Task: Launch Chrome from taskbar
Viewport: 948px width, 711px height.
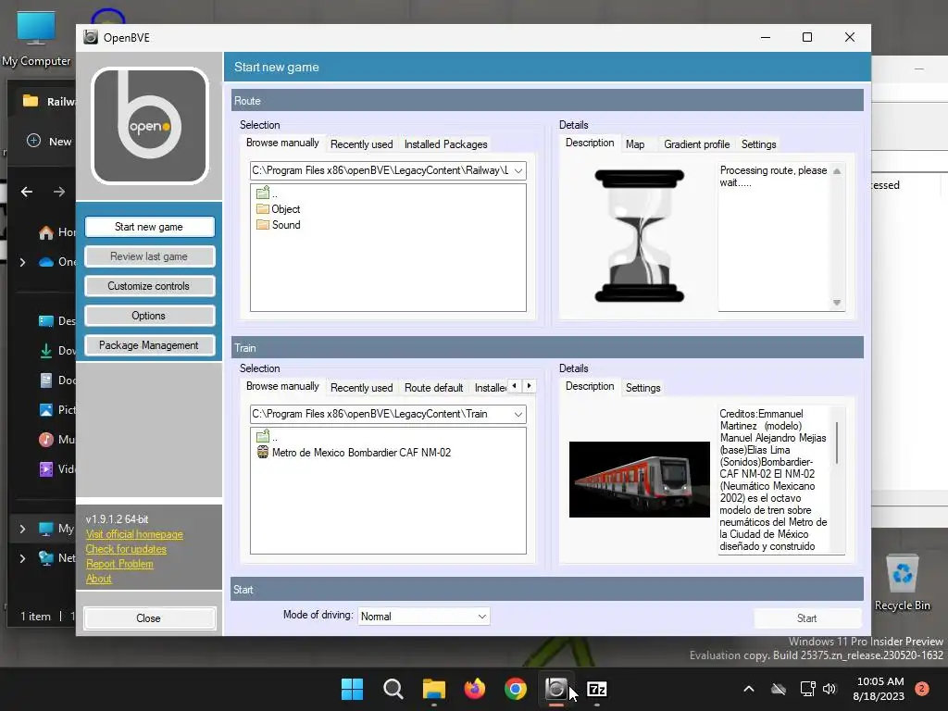Action: (515, 689)
